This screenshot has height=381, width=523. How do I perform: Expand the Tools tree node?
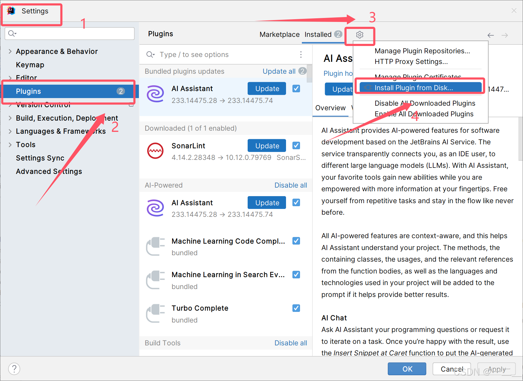(10, 145)
